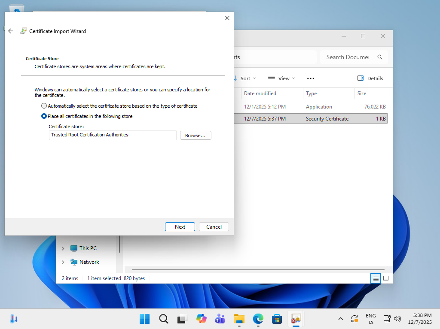Open the View dropdown in File Explorer
The width and height of the screenshot is (440, 329).
(281, 78)
